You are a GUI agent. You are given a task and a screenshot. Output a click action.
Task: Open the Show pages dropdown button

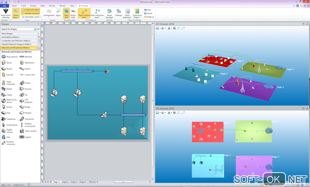(15, 13)
